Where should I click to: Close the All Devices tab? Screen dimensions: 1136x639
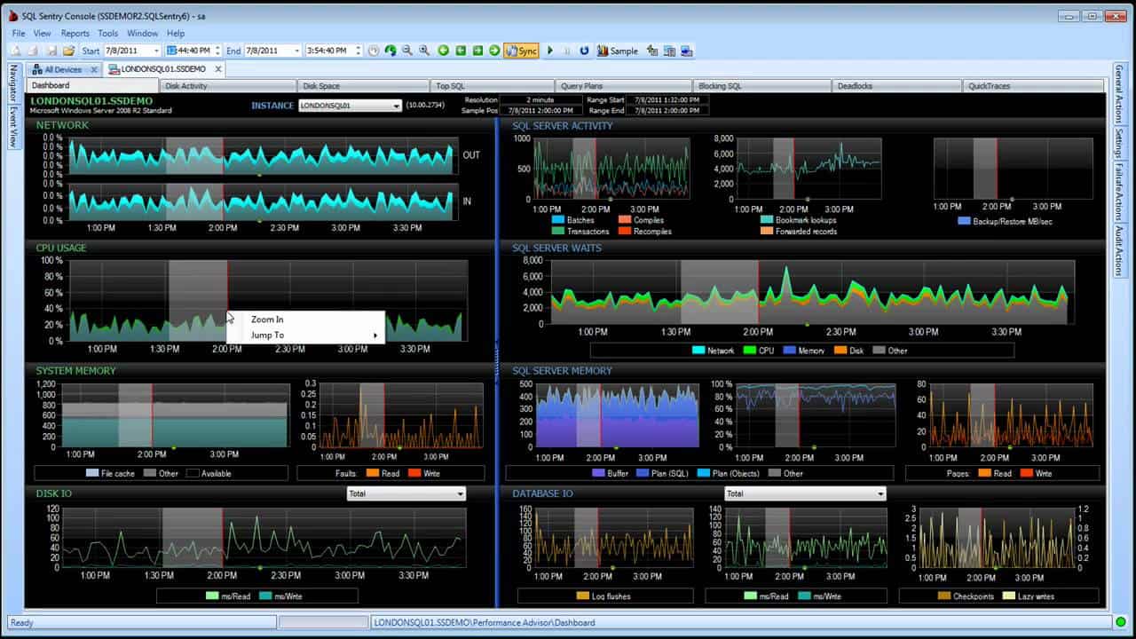pyautogui.click(x=93, y=69)
